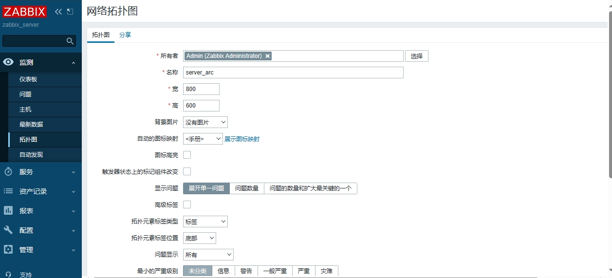Click the 配置 wrench icon
612x278 pixels.
tap(8, 230)
